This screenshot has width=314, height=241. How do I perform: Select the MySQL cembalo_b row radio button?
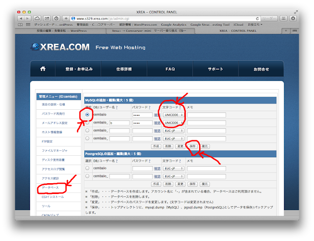[x=87, y=122]
